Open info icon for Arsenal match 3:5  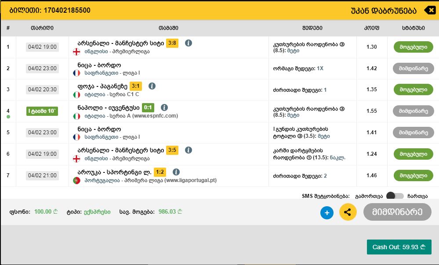[x=189, y=150]
